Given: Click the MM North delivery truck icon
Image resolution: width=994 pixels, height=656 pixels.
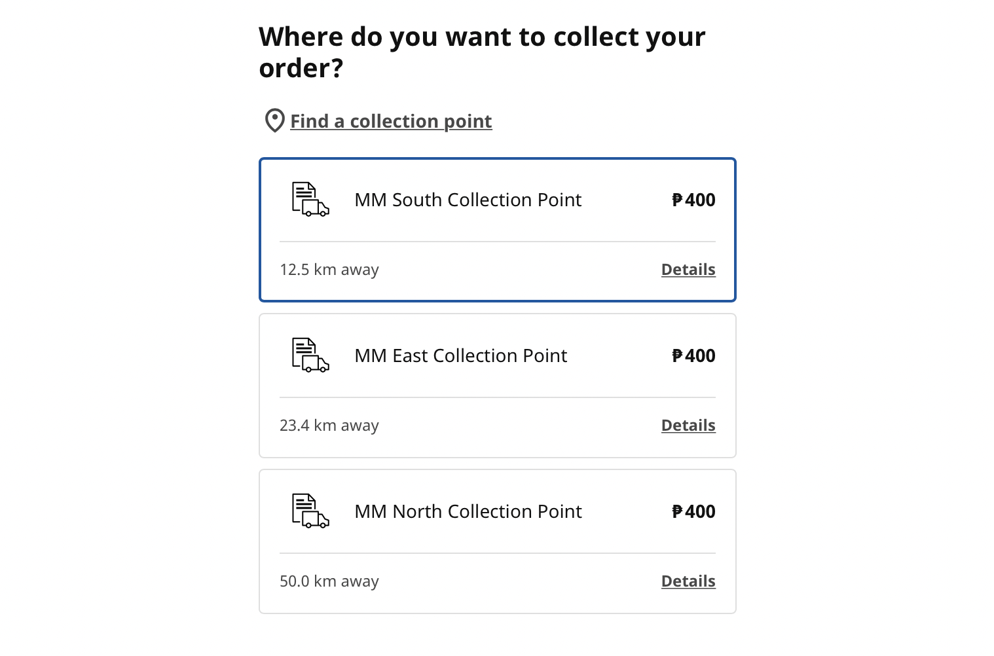Looking at the screenshot, I should [x=310, y=511].
